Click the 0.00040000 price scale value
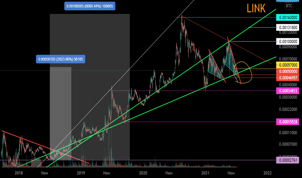This screenshot has width=302, height=178. point(288,85)
